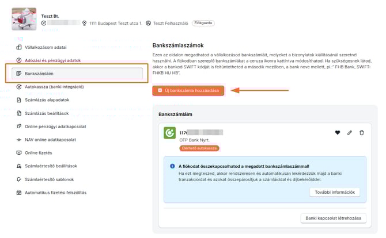Click the green OTP Bank logo
The height and width of the screenshot is (238, 386).
[x=170, y=133]
